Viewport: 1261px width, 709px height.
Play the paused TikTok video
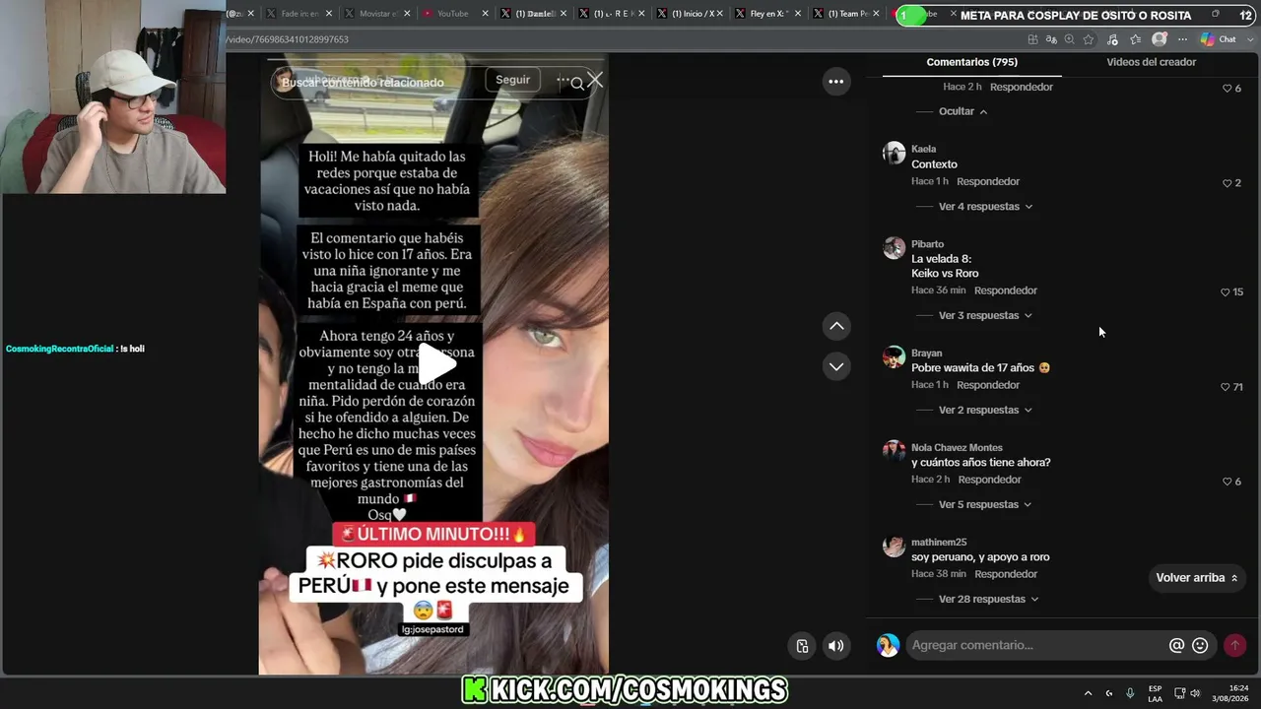[437, 363]
